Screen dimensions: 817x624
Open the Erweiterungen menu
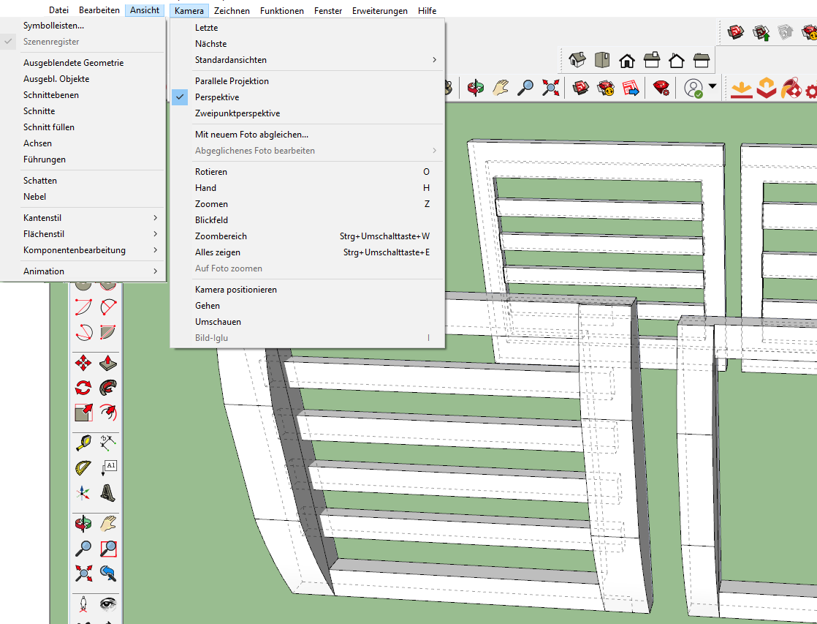[380, 11]
